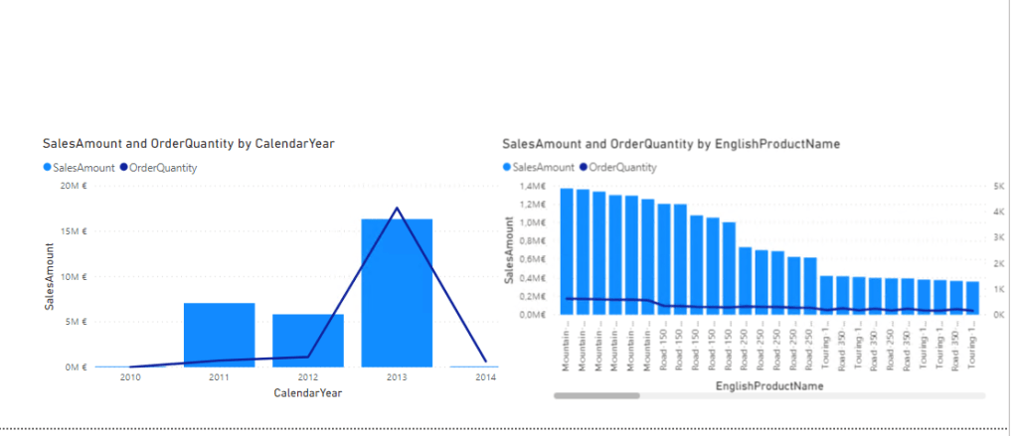Screen dimensions: 1018x436
Task: Select title 'SalesAmount and OrderQuantity by EnglishProductName'
Action: point(671,144)
